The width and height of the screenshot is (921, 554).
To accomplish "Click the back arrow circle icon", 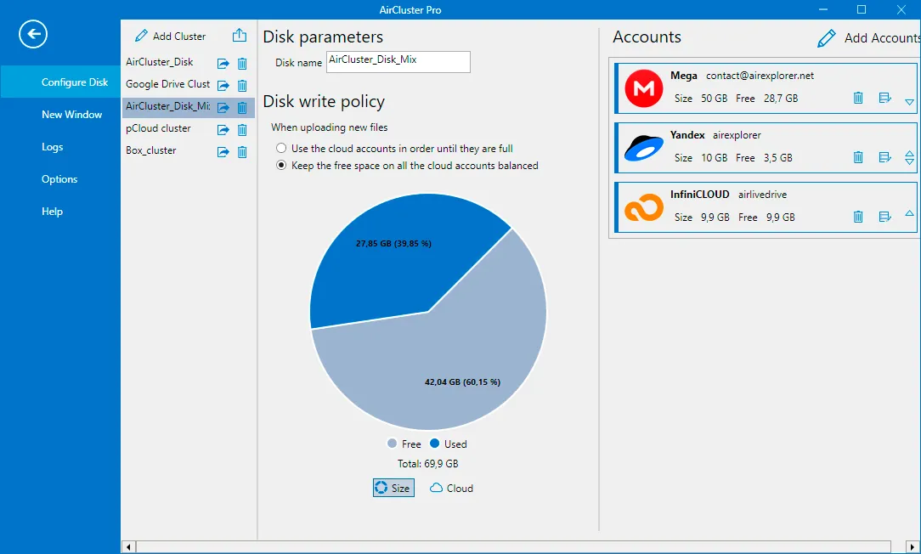I will point(33,34).
